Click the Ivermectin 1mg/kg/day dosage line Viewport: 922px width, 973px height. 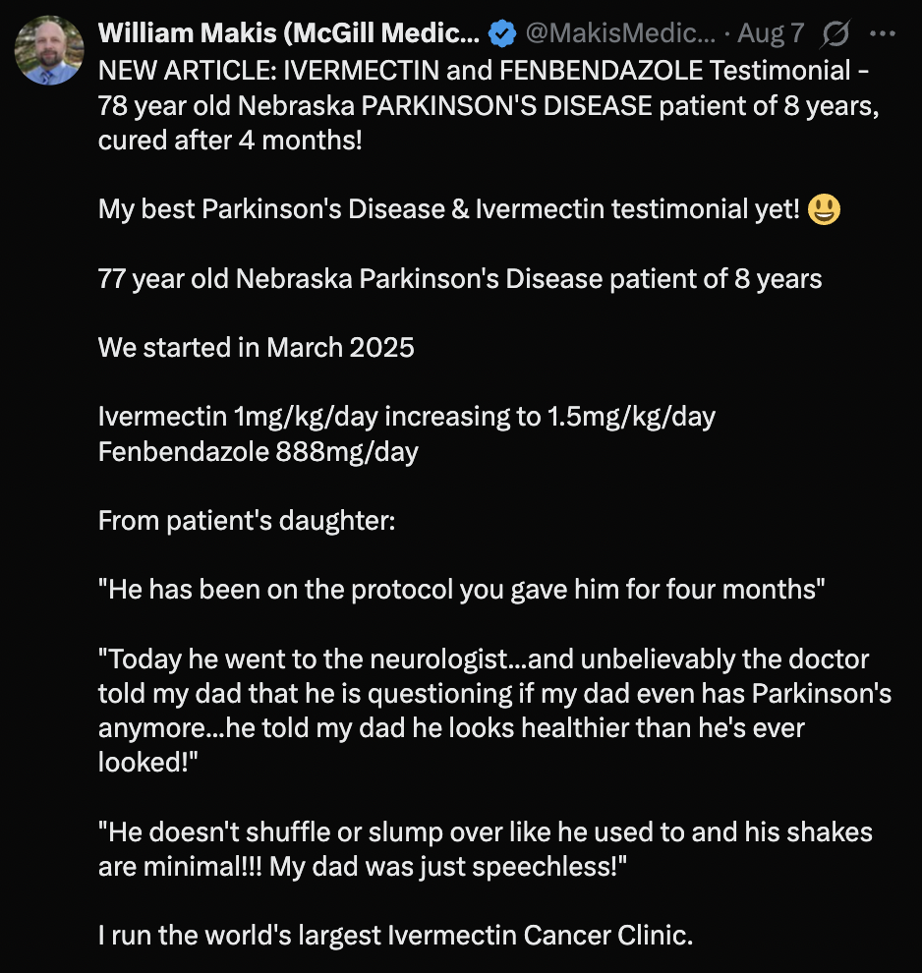[x=407, y=417]
